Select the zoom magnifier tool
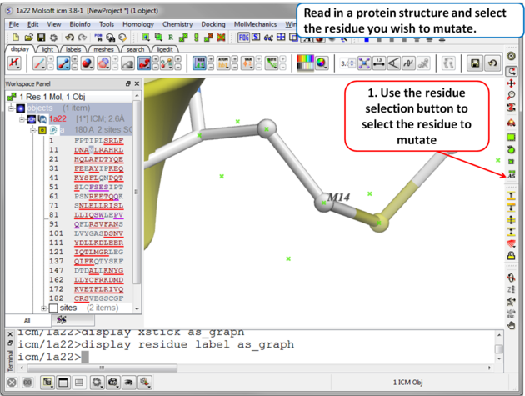The image size is (525, 396). click(512, 96)
